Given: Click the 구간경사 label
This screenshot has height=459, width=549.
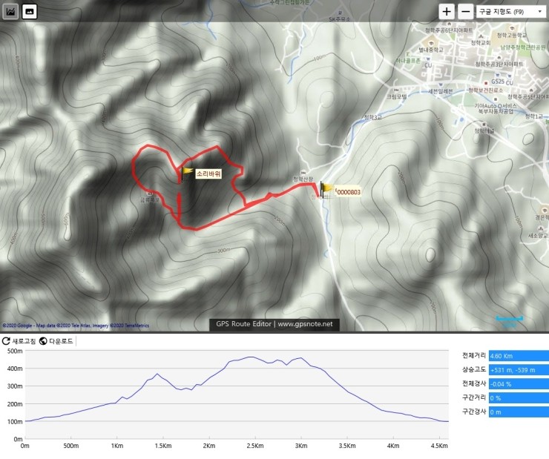Looking at the screenshot, I should pos(474,412).
